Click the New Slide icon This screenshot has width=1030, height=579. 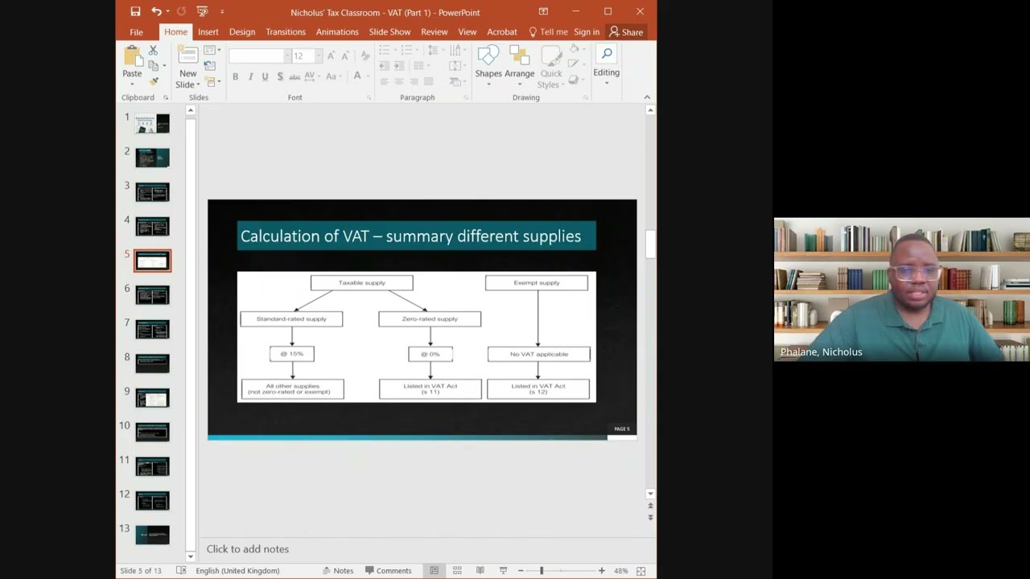(187, 55)
